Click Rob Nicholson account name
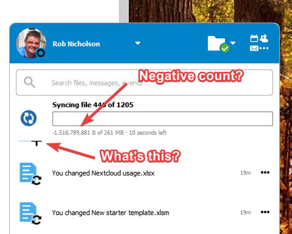292x234 pixels. (76, 44)
